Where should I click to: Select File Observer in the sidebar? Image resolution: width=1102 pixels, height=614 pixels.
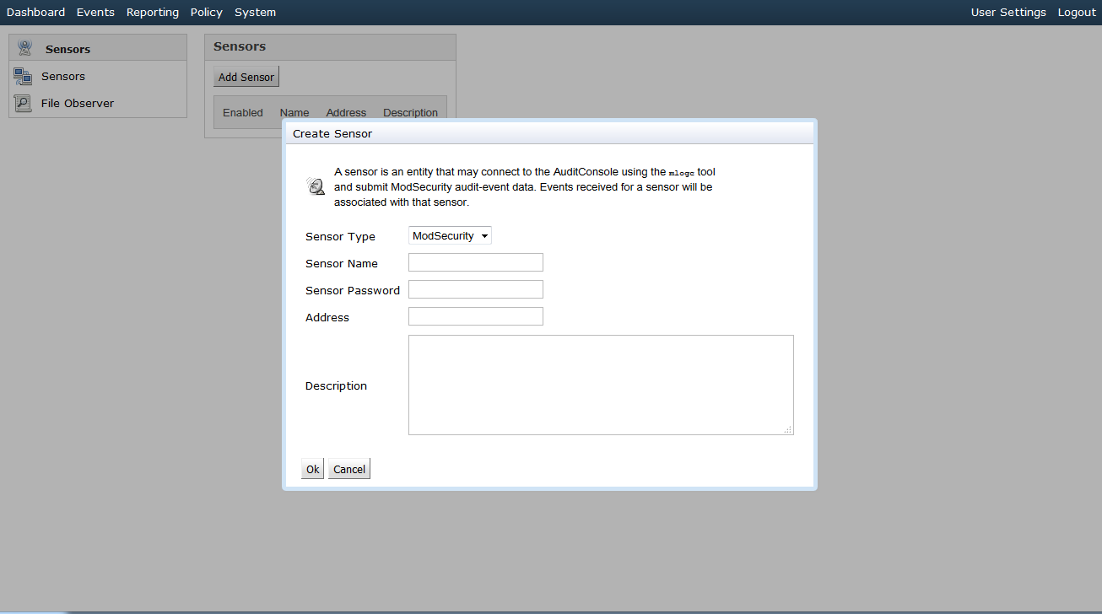(78, 104)
